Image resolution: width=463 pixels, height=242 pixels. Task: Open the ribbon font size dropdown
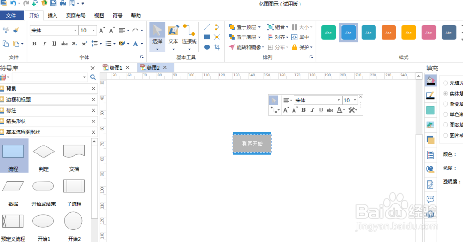94,30
